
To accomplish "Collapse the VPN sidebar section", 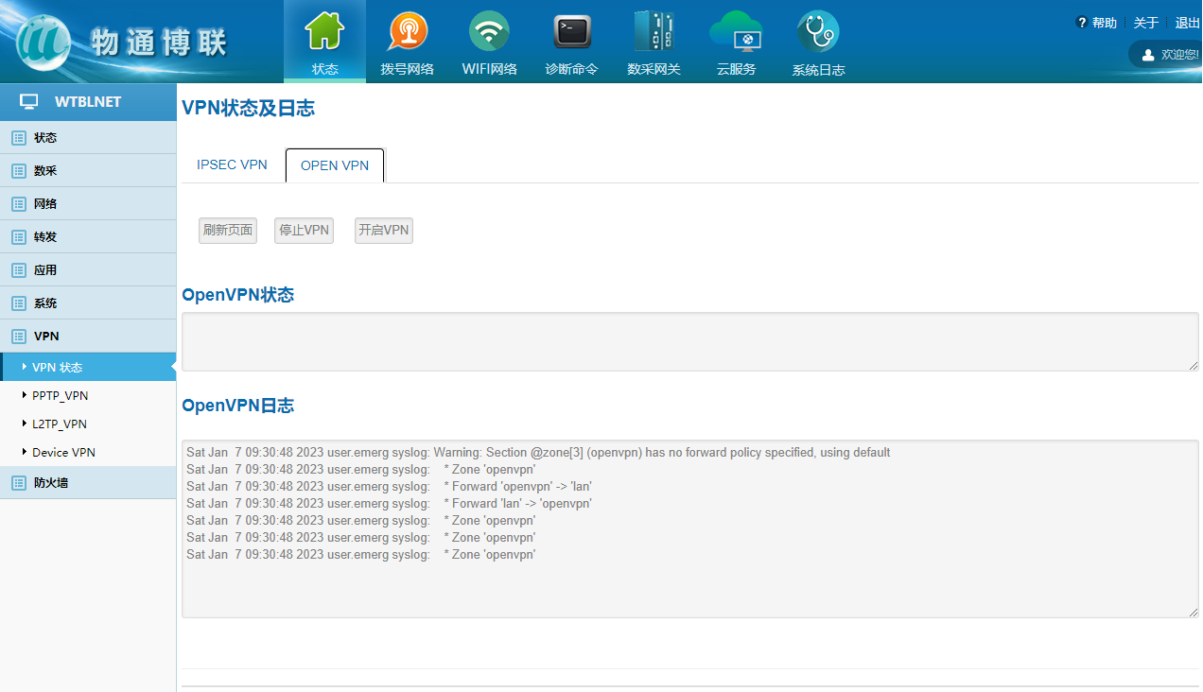I will click(46, 337).
